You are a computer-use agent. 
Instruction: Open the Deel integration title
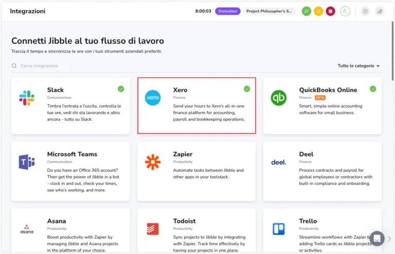click(306, 154)
